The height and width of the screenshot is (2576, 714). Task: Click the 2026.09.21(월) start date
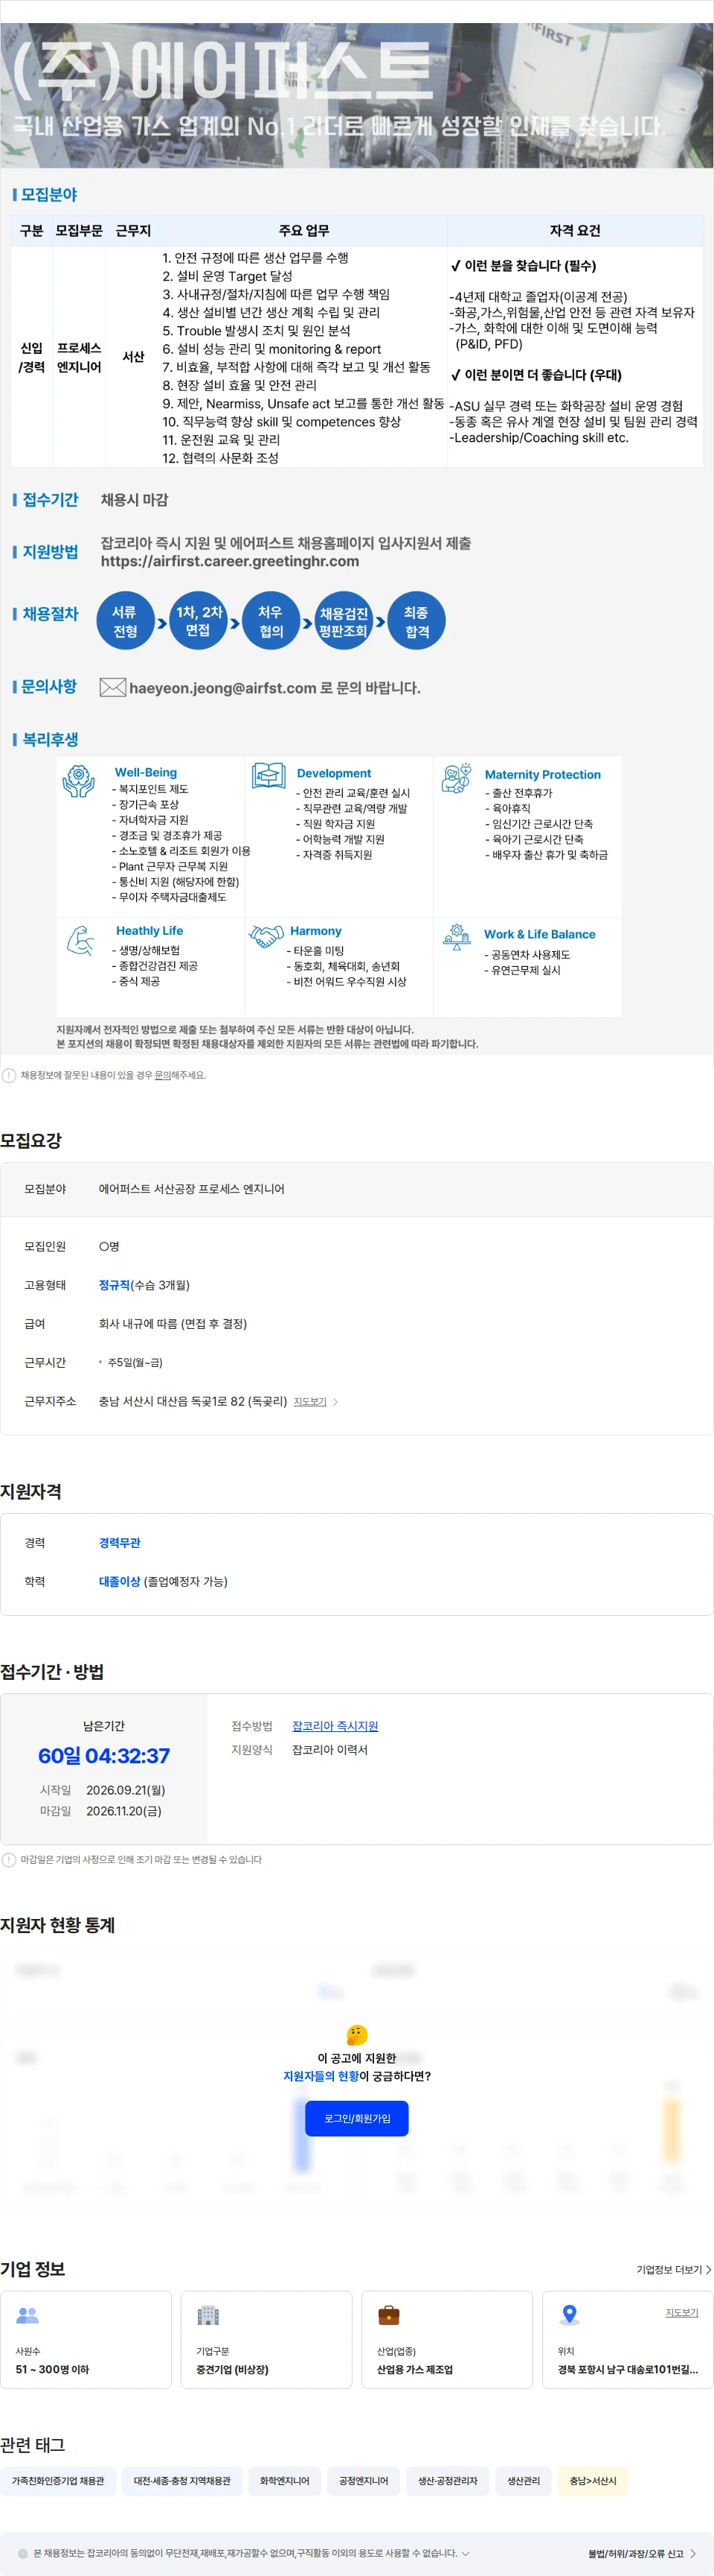pyautogui.click(x=126, y=1790)
